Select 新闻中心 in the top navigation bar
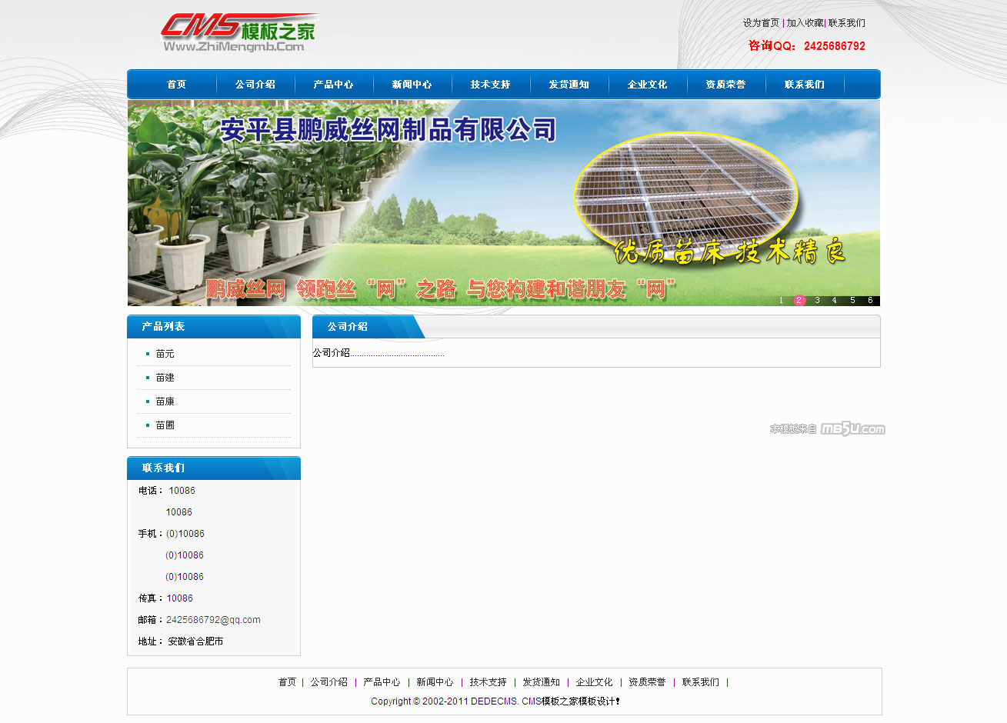 pos(412,85)
